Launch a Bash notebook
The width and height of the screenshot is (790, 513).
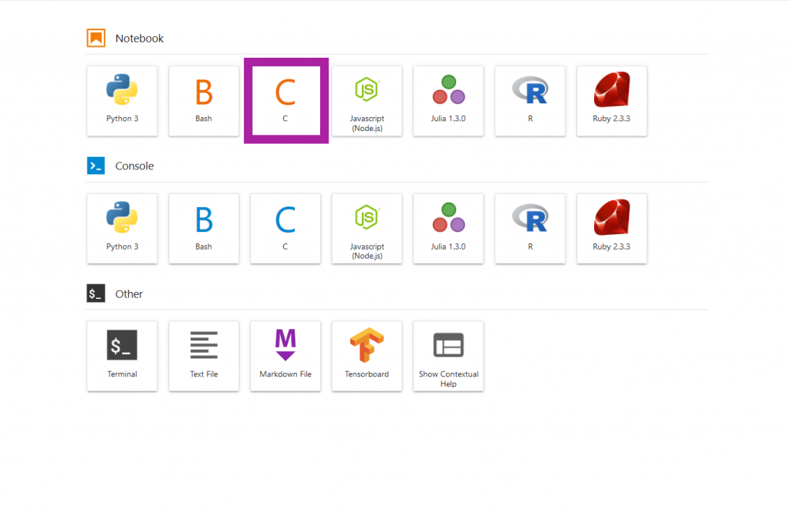click(204, 101)
